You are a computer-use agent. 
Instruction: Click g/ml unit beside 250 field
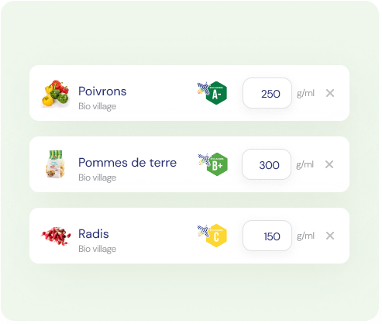pyautogui.click(x=305, y=93)
